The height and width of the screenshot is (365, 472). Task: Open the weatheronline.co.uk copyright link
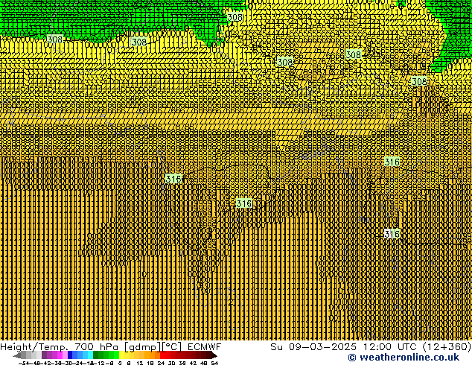click(x=404, y=358)
